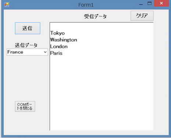171x138 pixels.
Task: Click the クリア clear button
Action: point(142,16)
